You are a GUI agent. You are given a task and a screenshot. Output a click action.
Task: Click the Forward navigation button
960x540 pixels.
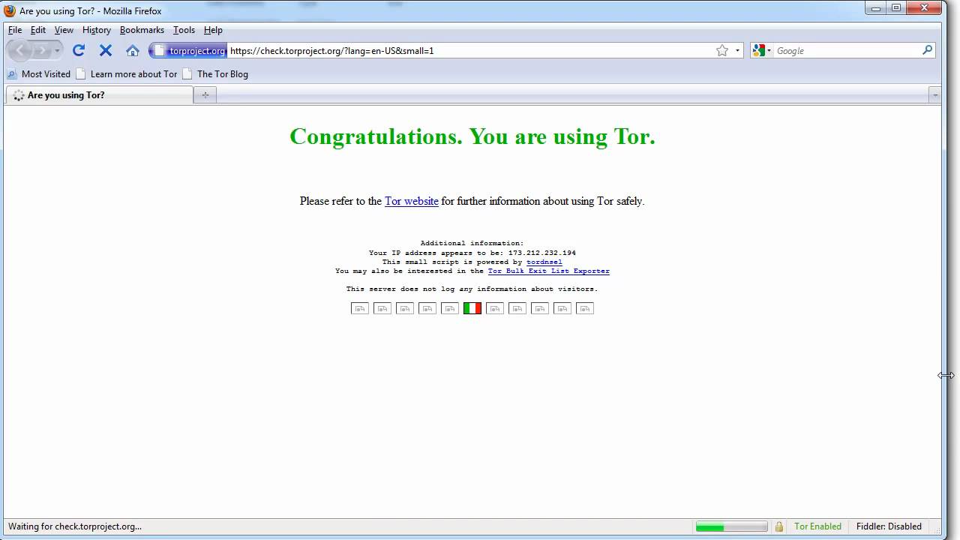click(42, 50)
